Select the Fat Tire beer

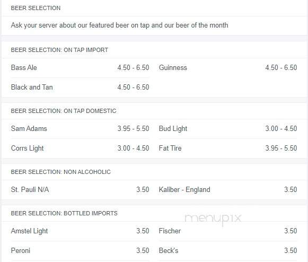pos(228,148)
